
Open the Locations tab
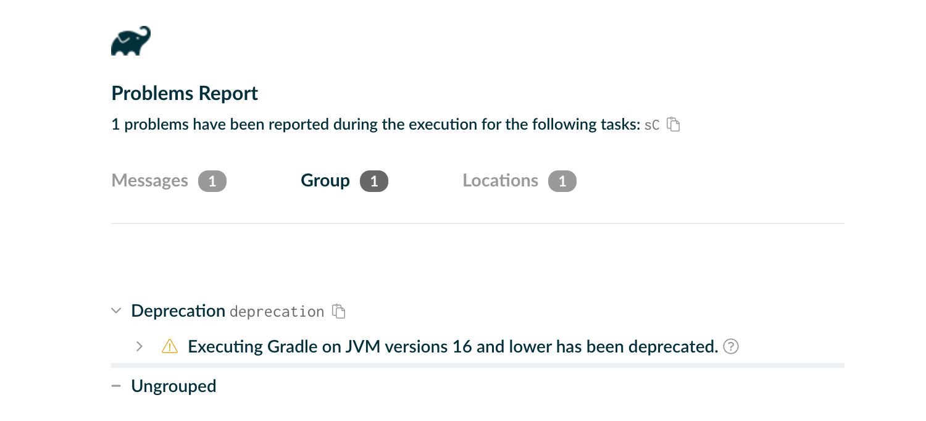pos(500,180)
